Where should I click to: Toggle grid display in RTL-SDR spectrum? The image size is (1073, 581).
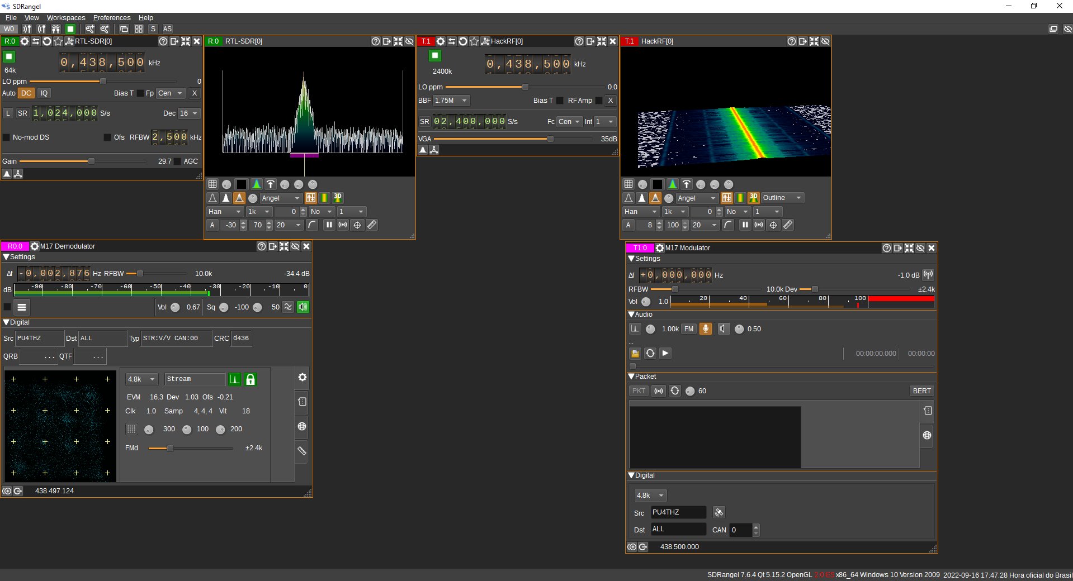click(x=212, y=184)
